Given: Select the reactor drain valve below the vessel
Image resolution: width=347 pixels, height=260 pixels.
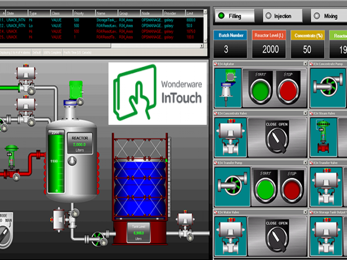Looking at the screenshot, I should pos(64,220).
